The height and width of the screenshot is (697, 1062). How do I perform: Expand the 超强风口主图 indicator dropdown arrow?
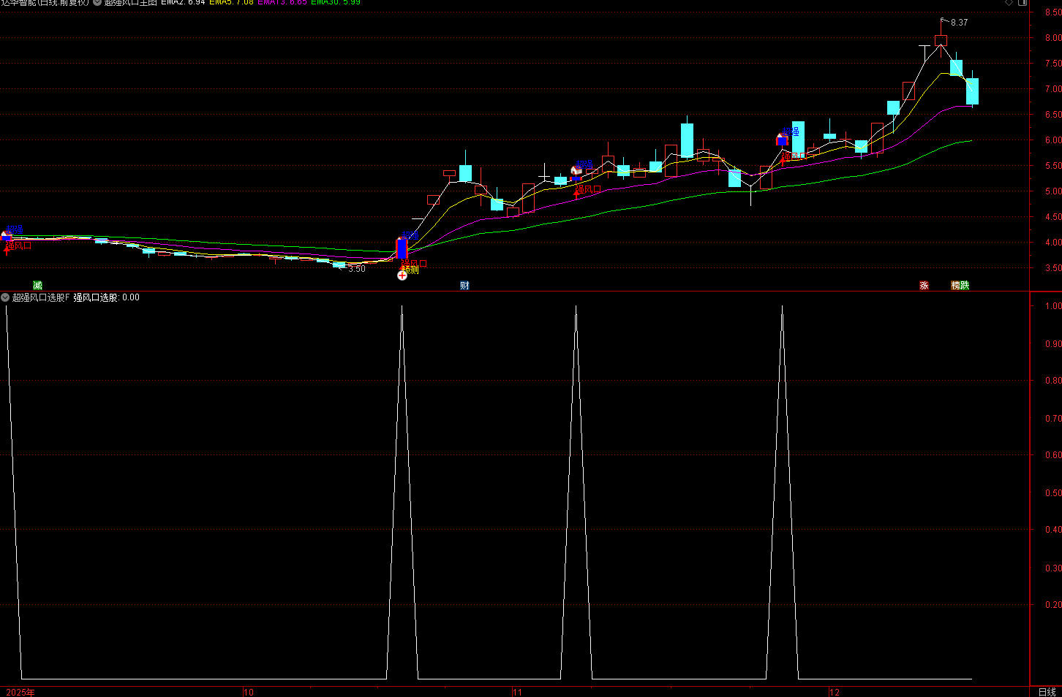pyautogui.click(x=97, y=2)
